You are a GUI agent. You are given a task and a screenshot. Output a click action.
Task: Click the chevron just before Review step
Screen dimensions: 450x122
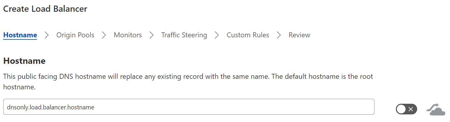279,35
